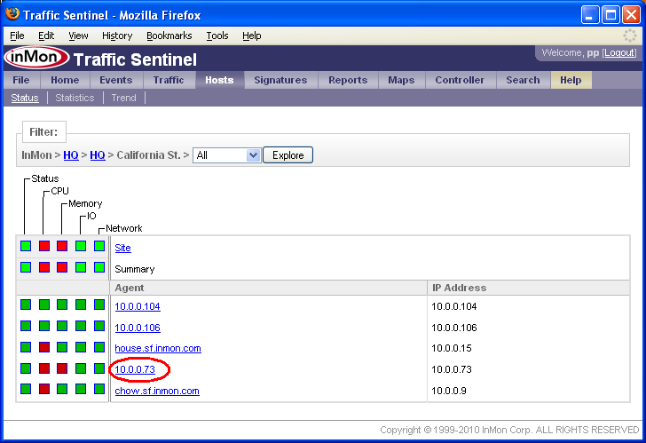Follow the Site link
Viewport: 646px width, 443px height.
pos(122,248)
